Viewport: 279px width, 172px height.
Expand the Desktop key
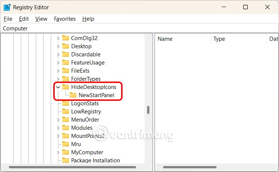coord(58,46)
